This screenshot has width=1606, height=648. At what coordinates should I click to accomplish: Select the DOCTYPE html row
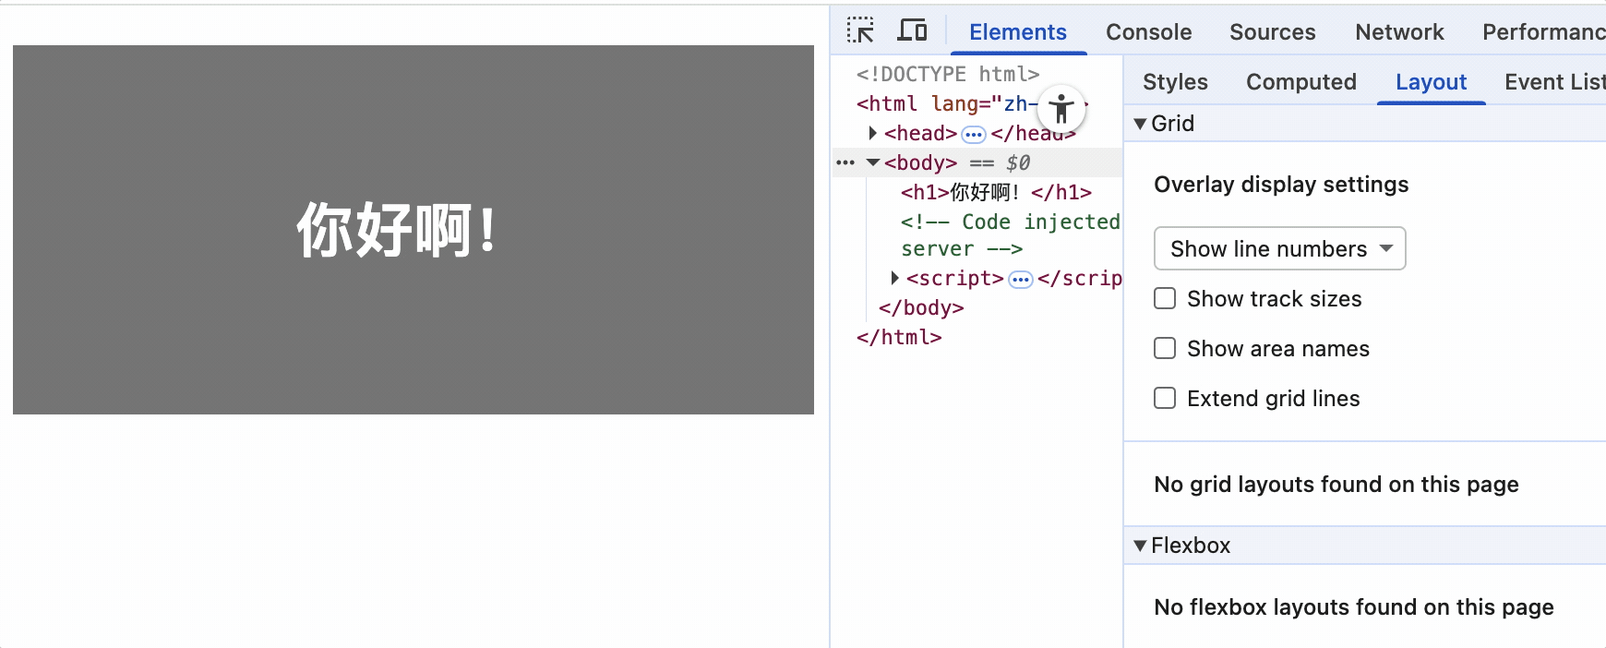[x=948, y=74]
